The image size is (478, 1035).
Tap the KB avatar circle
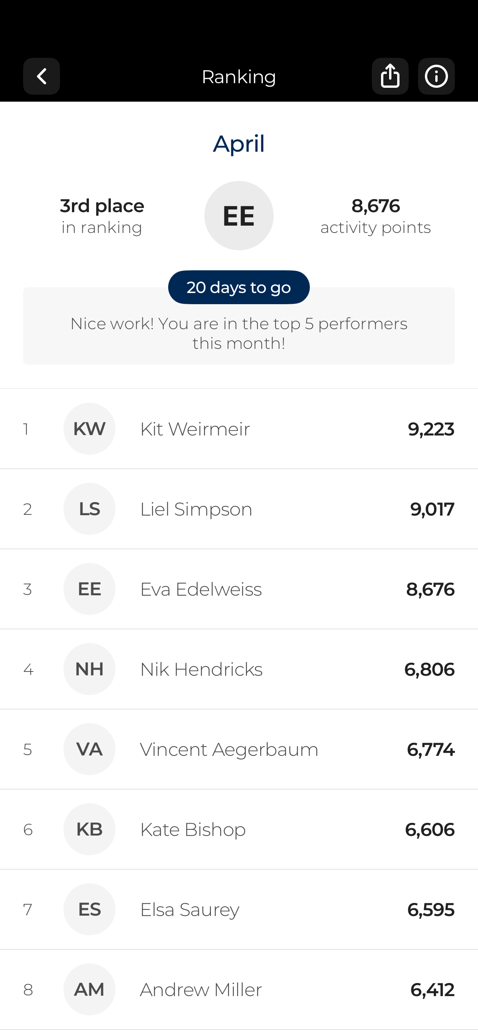[89, 829]
